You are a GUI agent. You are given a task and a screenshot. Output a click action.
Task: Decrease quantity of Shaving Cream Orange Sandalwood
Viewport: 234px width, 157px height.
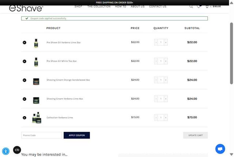pos(156,80)
